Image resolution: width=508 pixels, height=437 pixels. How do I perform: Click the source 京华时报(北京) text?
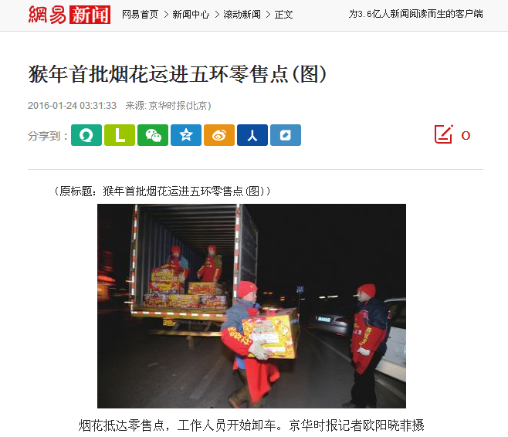point(180,106)
